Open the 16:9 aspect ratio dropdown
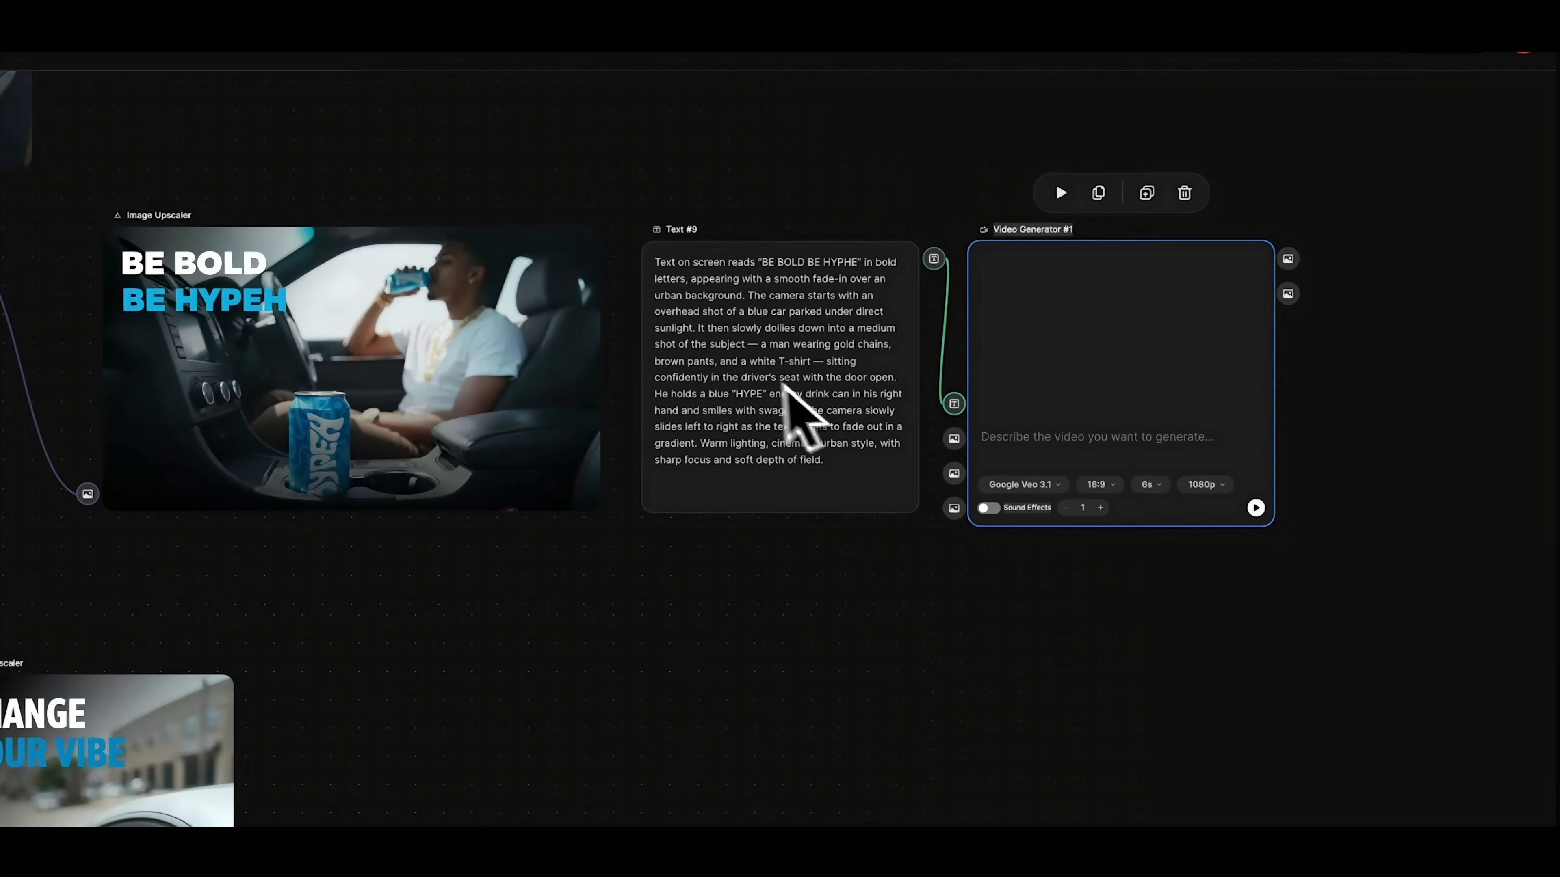The width and height of the screenshot is (1560, 877). 1101,484
